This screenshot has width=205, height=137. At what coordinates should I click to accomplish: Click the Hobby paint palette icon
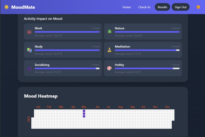(x=109, y=68)
